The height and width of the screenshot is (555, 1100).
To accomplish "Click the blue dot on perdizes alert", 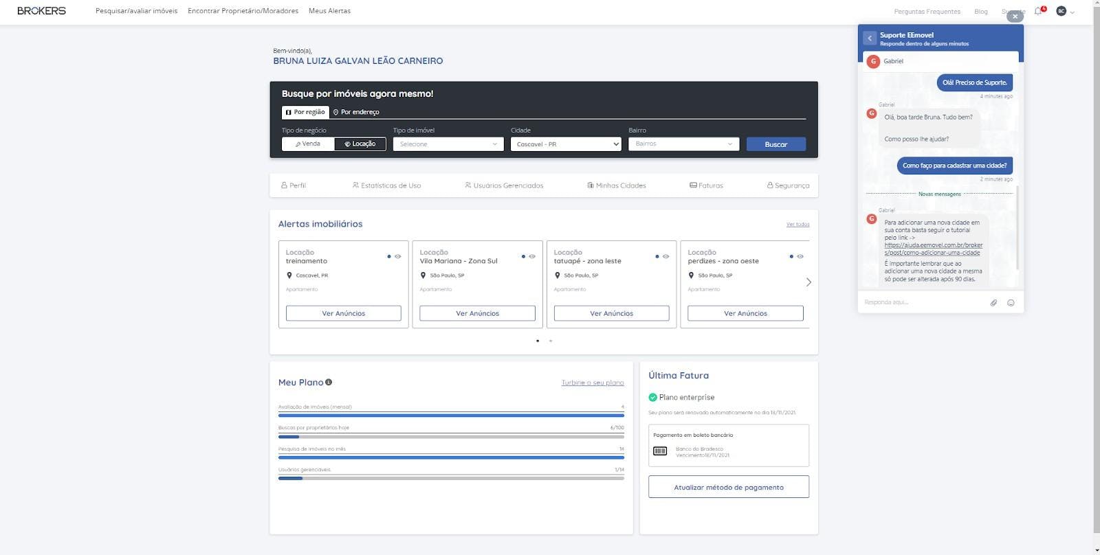I will pos(791,256).
